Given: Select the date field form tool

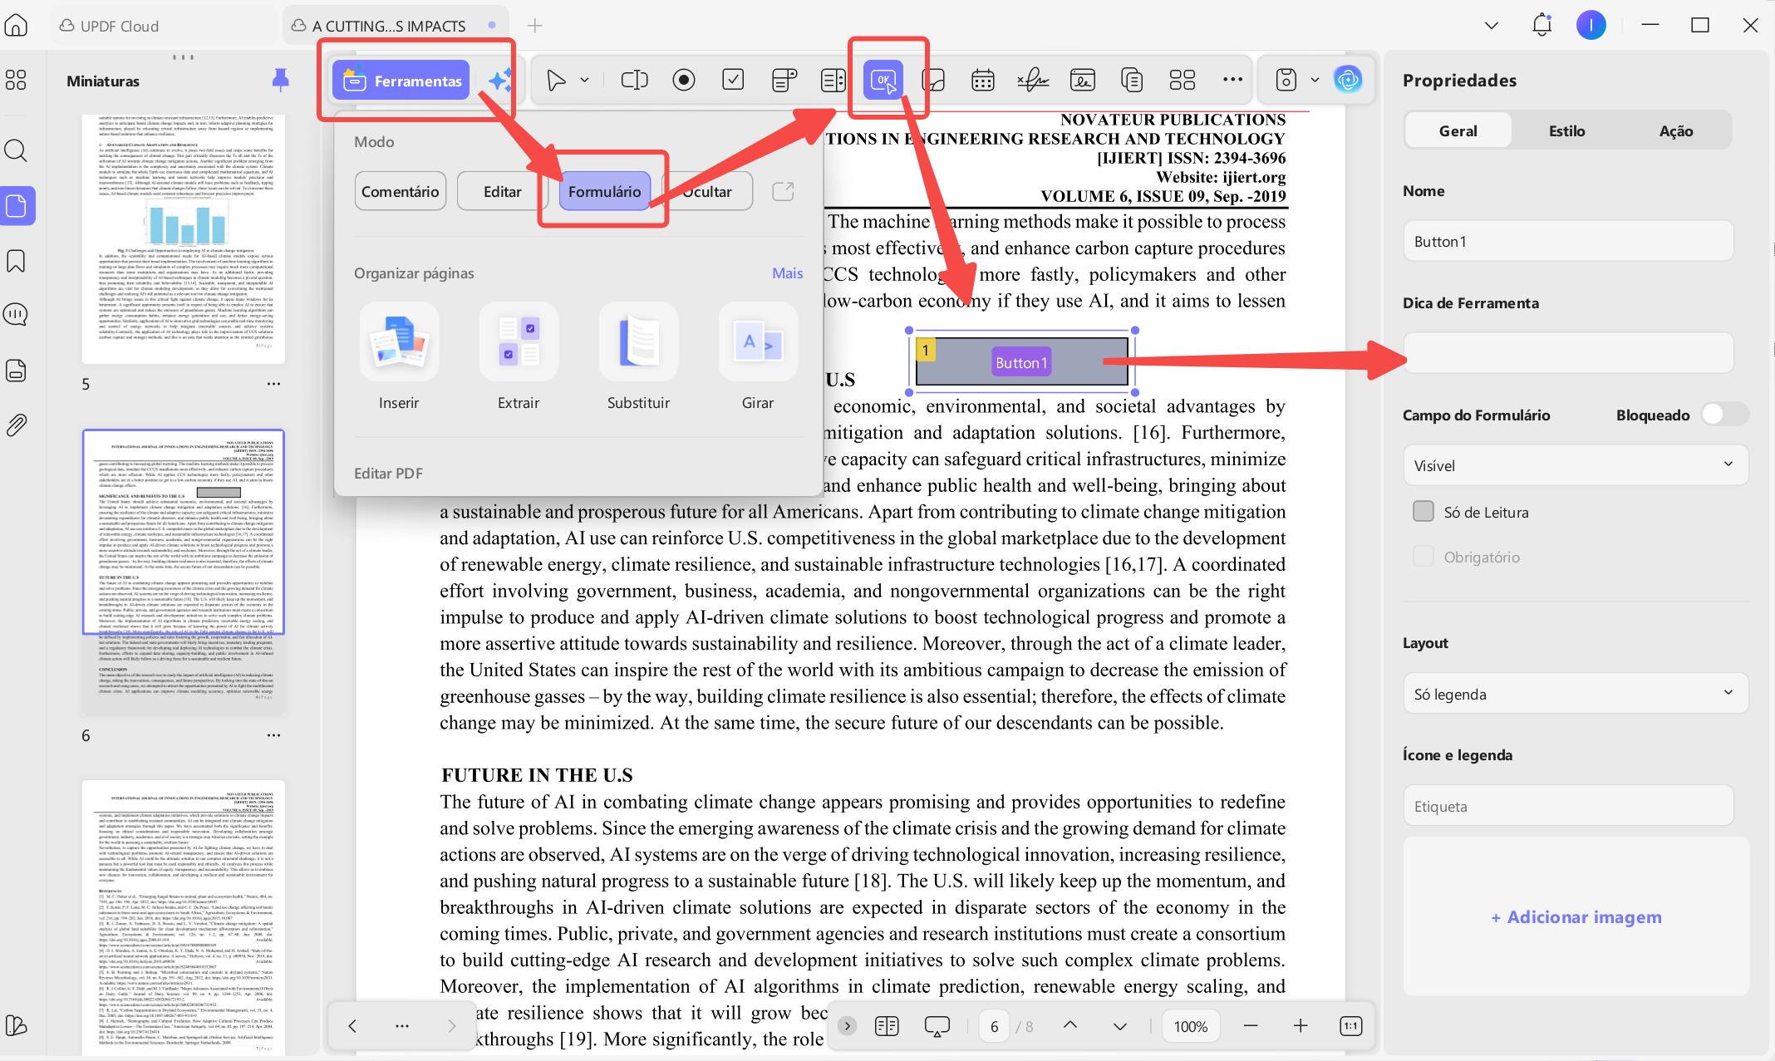Looking at the screenshot, I should pyautogui.click(x=983, y=80).
